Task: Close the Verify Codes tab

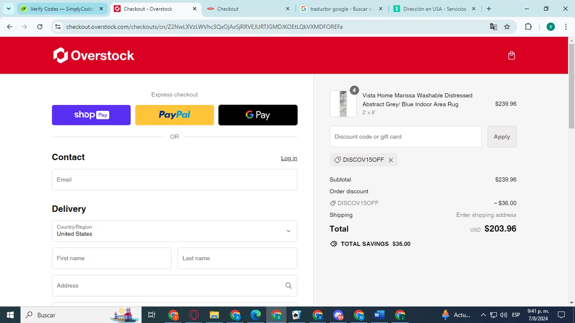Action: pyautogui.click(x=101, y=8)
